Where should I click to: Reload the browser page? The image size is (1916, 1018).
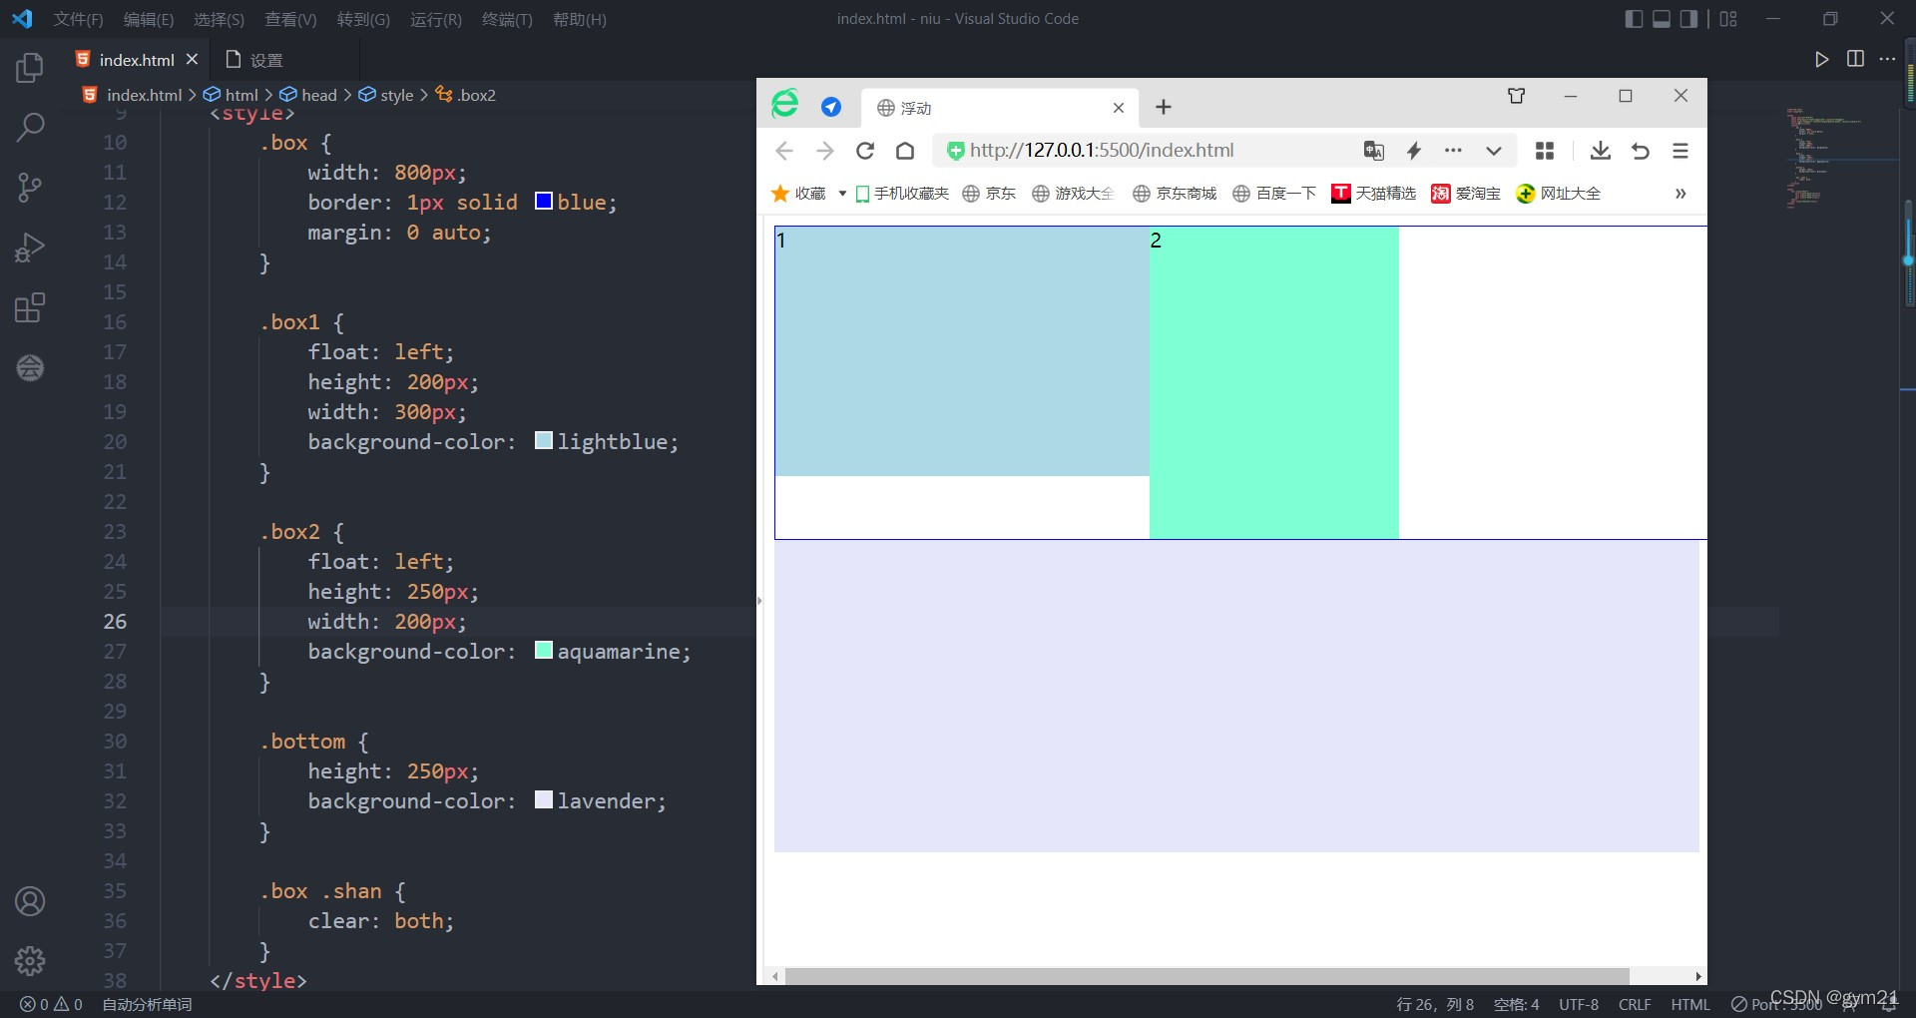pyautogui.click(x=865, y=151)
